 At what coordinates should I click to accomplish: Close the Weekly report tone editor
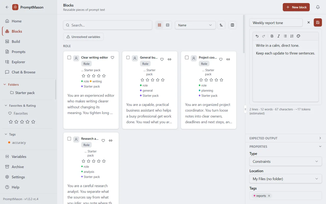pos(308,22)
